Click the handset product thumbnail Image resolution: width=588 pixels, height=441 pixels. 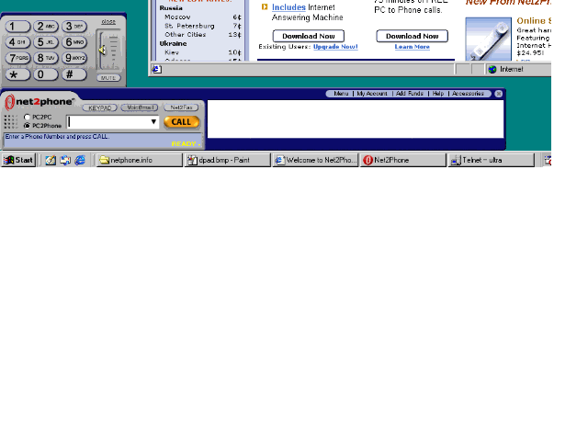pos(488,39)
